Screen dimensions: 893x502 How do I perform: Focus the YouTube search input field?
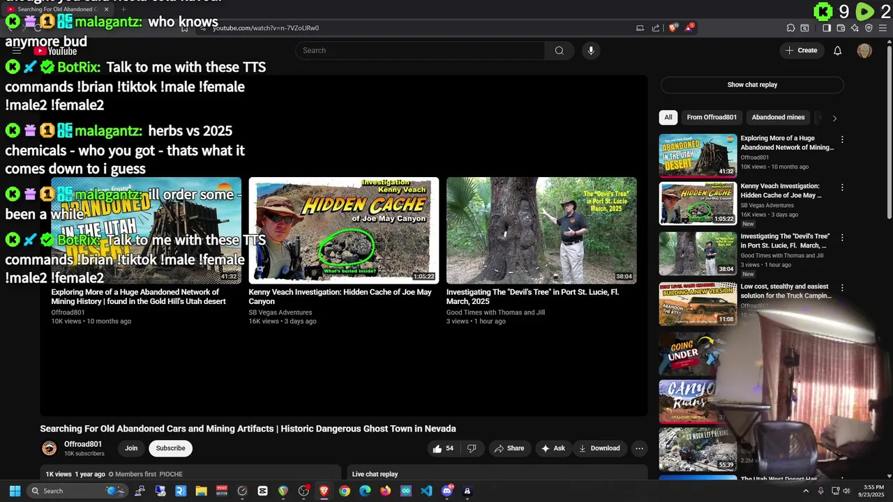[420, 50]
